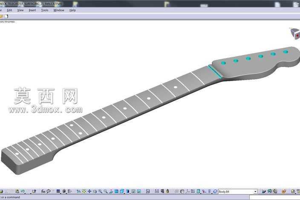Screen dimensions: 300x200
Task: Click the Undo arrow icon
Action: click(23, 191)
